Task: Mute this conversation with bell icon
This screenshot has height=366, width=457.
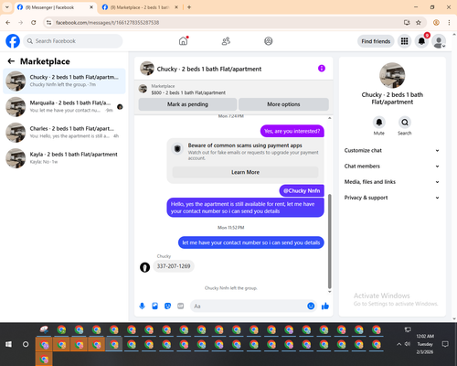Action: pyautogui.click(x=379, y=123)
